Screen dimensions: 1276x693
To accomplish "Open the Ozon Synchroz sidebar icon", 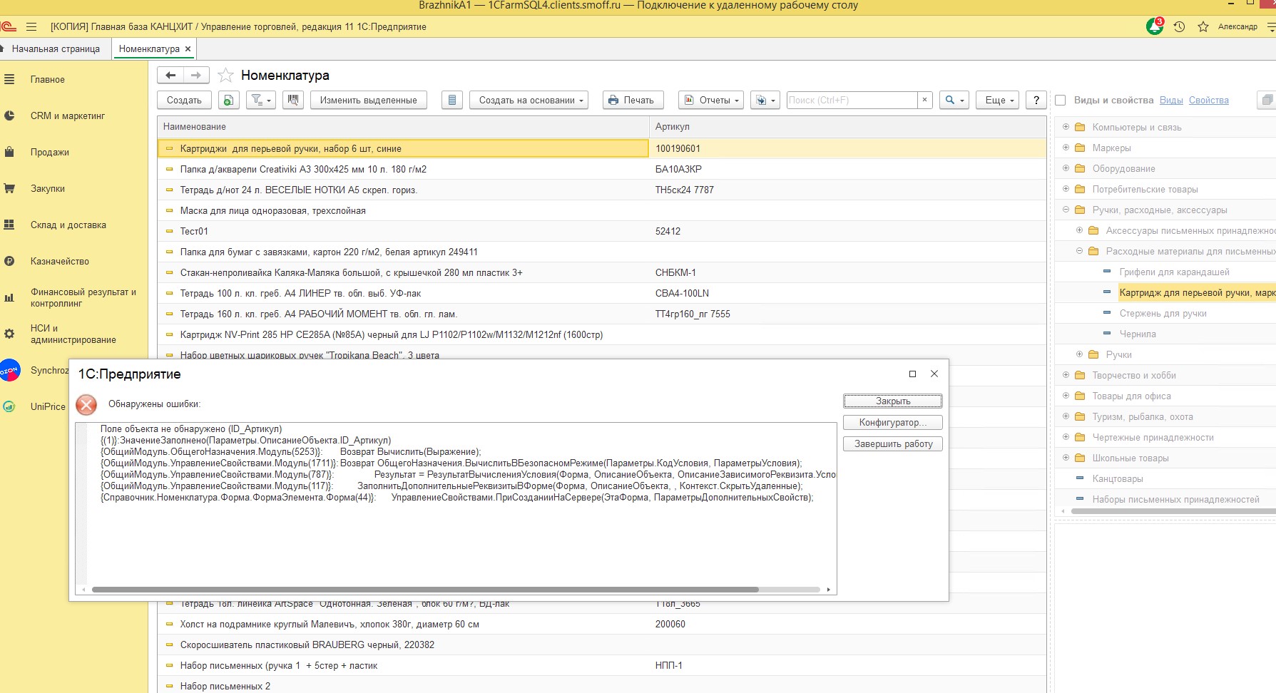I will [10, 370].
